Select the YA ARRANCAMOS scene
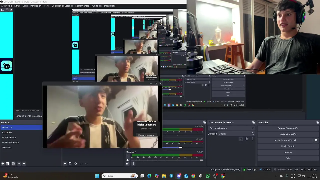Screen dimensions: 320x180 pyautogui.click(x=21, y=142)
